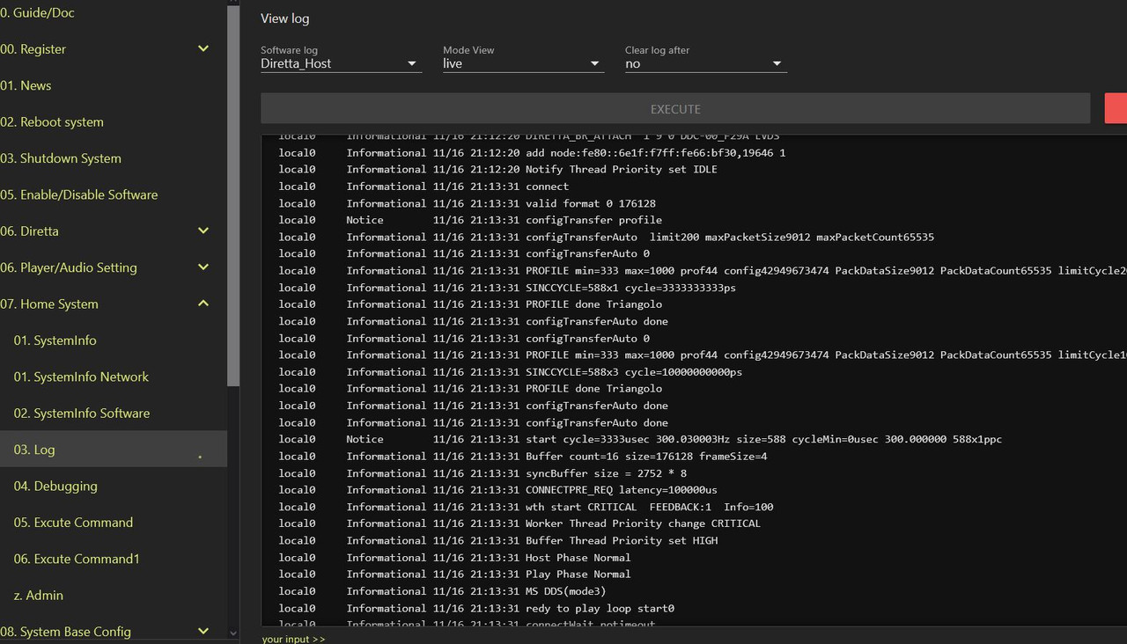Expand the 06. Diretta section chevron
This screenshot has height=644, width=1127.
[x=203, y=231]
